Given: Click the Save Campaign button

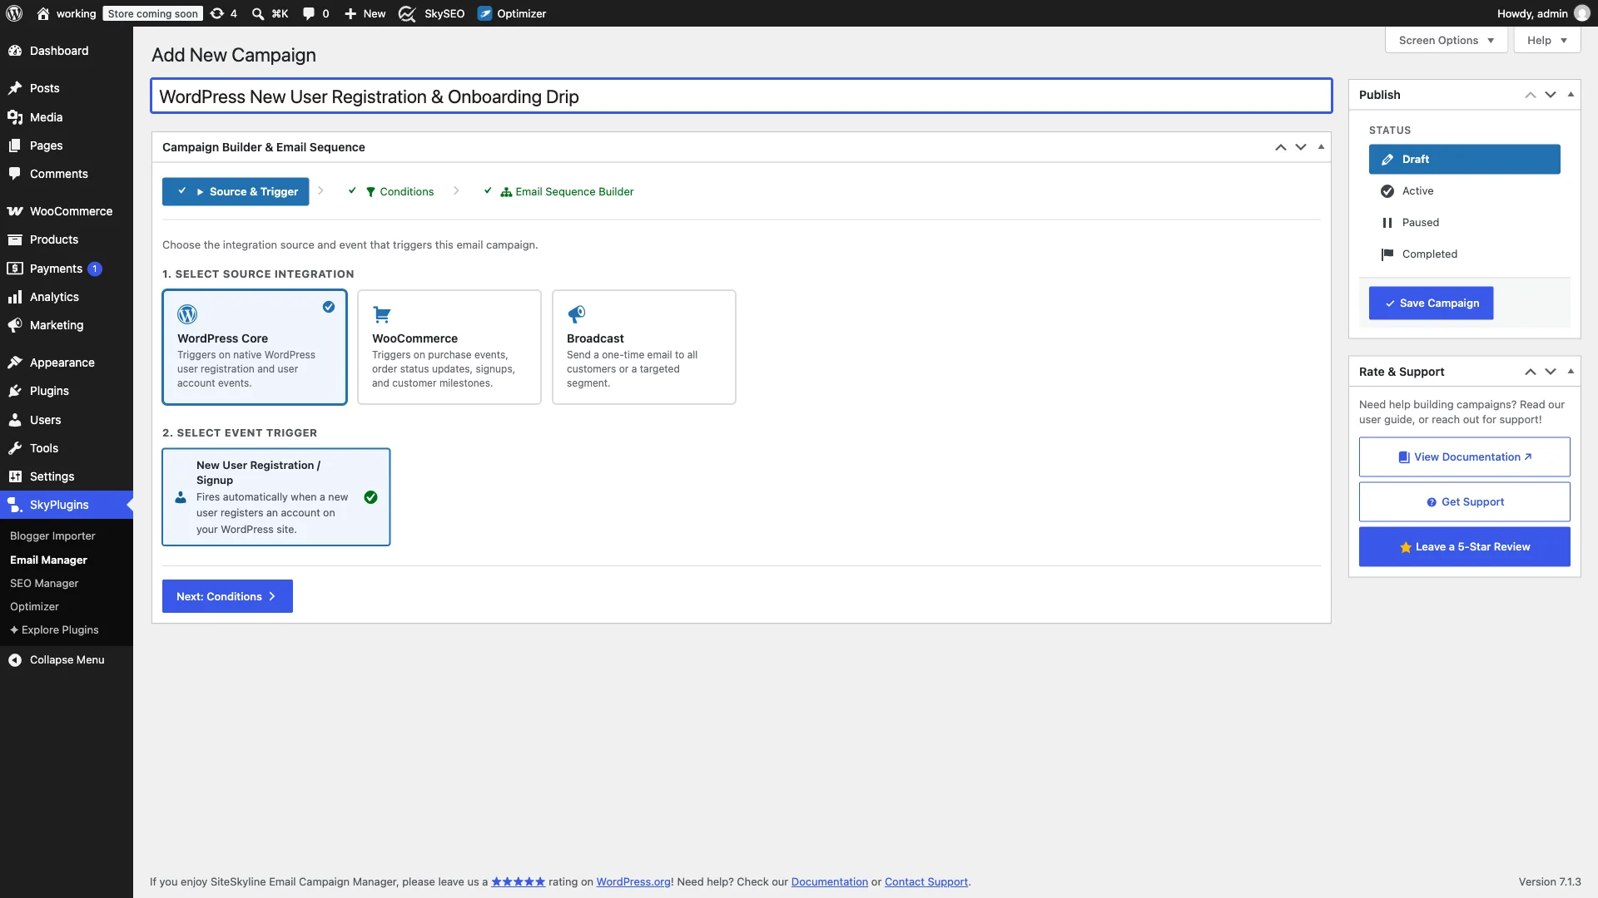Looking at the screenshot, I should [x=1432, y=303].
